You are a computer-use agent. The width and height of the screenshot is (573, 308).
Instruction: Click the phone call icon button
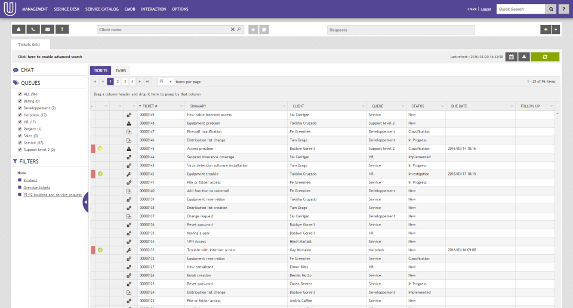click(33, 29)
